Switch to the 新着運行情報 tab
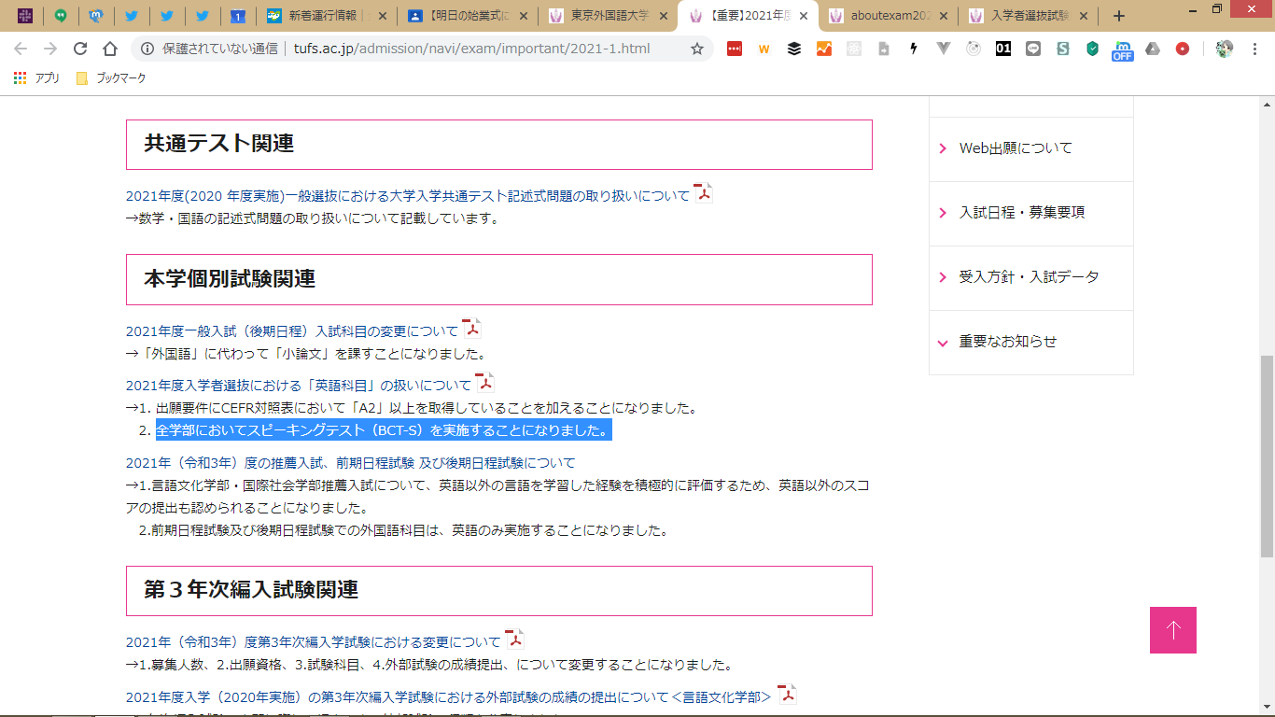The width and height of the screenshot is (1275, 717). pyautogui.click(x=325, y=16)
